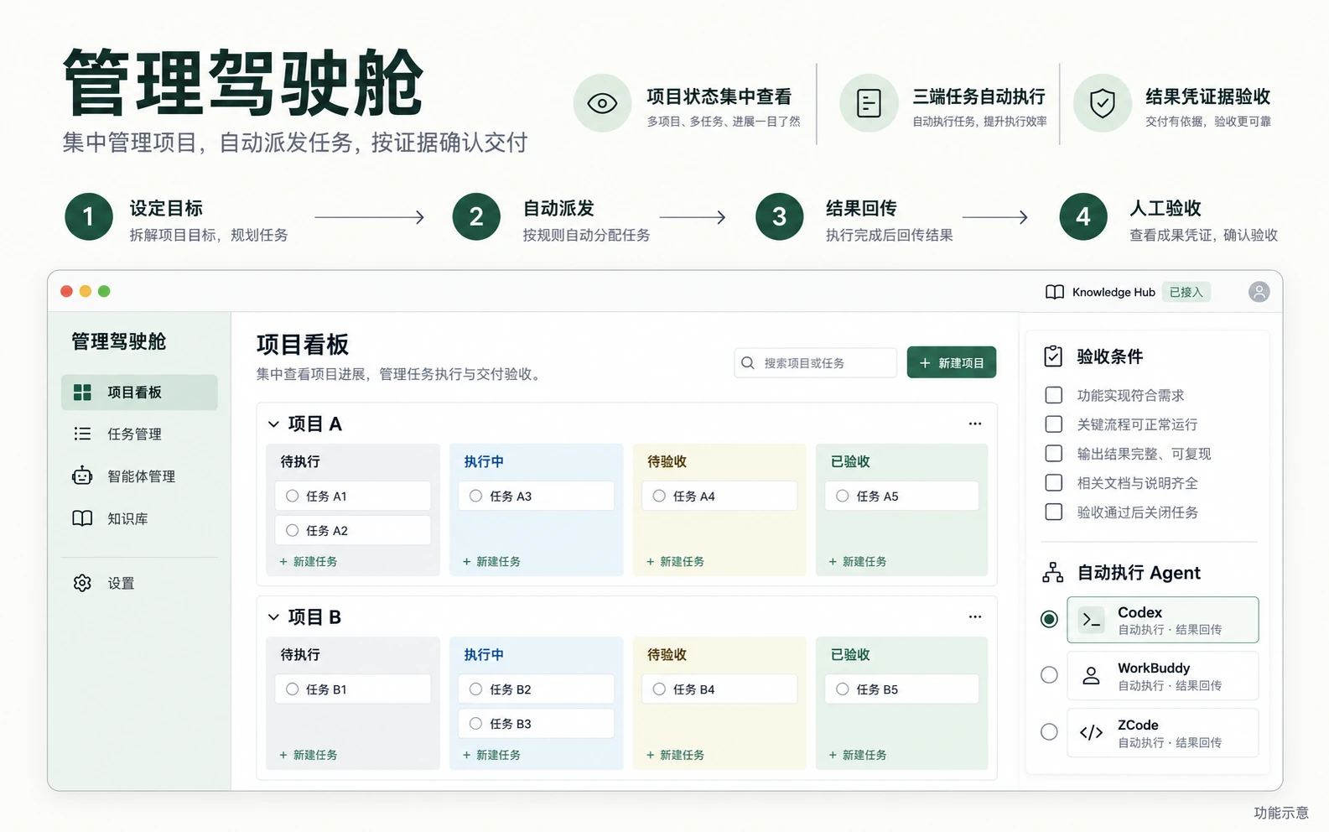Image resolution: width=1329 pixels, height=832 pixels.
Task: Open the 任务 B4 card
Action: 719,689
